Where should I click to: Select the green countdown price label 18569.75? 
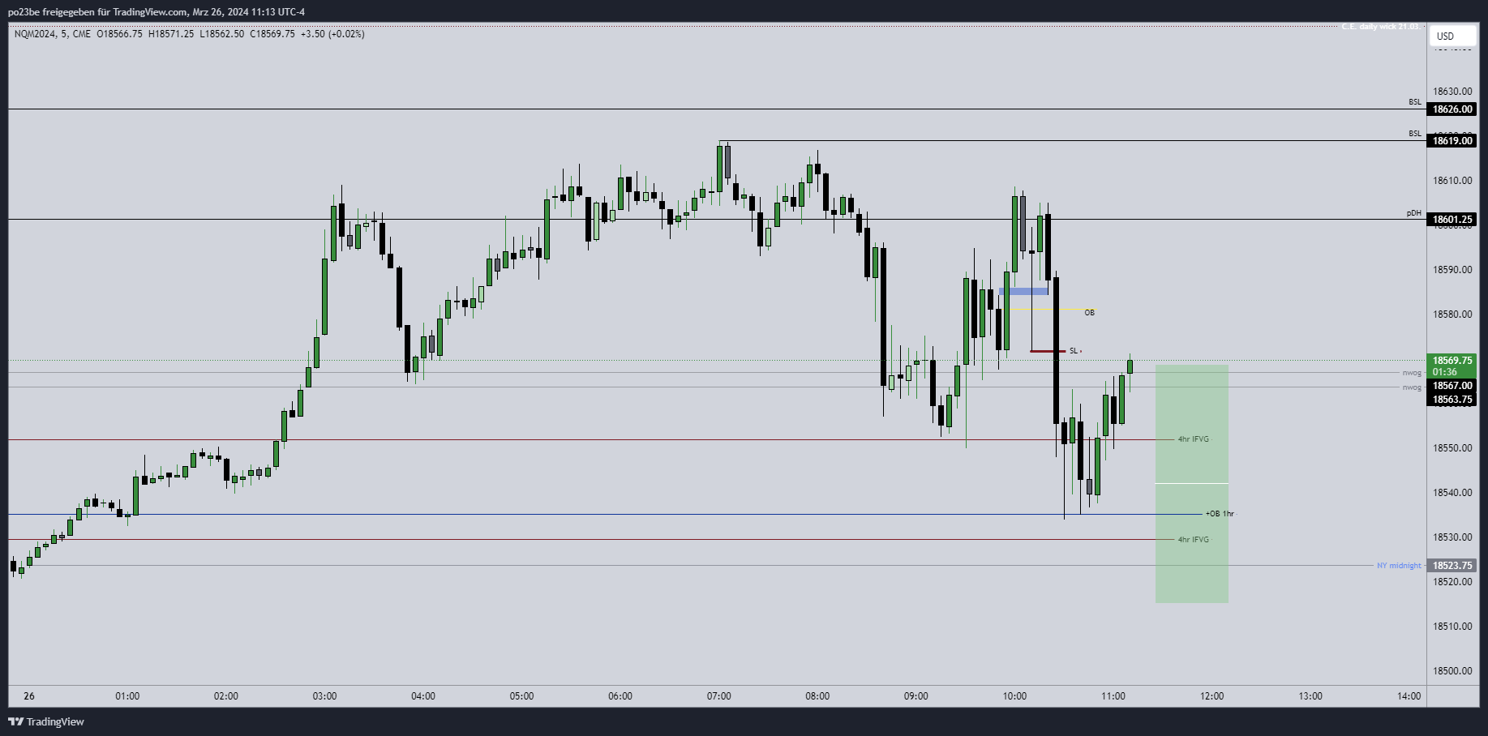click(x=1453, y=360)
